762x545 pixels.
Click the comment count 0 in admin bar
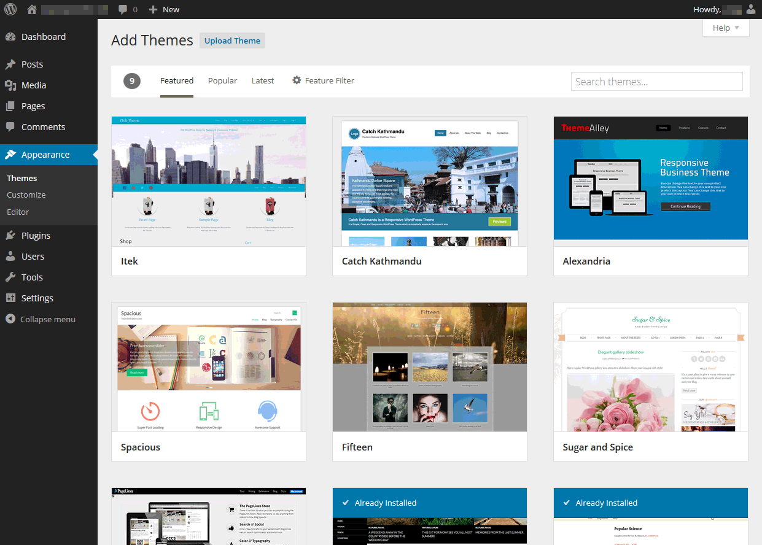(135, 9)
